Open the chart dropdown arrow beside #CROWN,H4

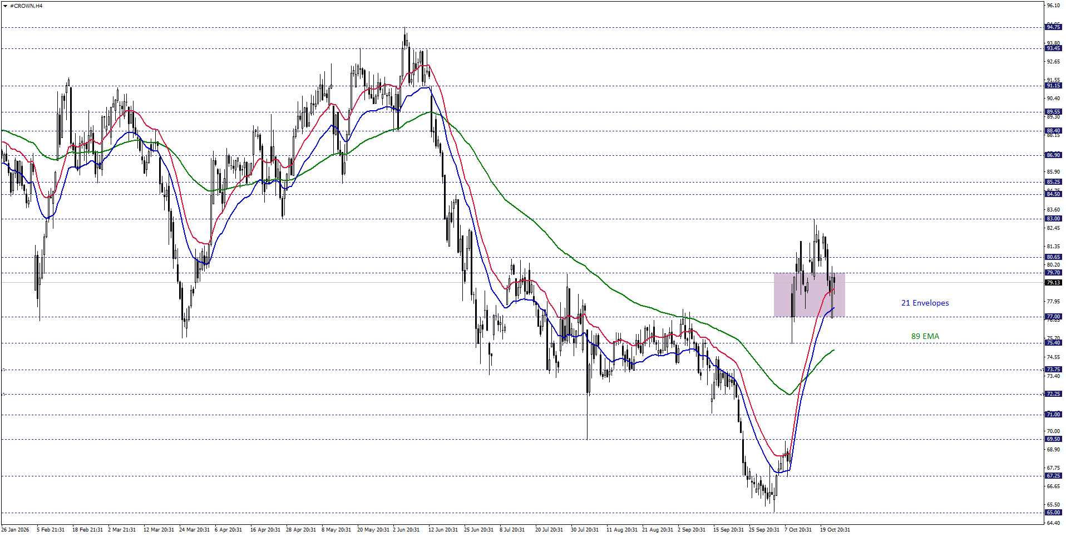click(5, 6)
